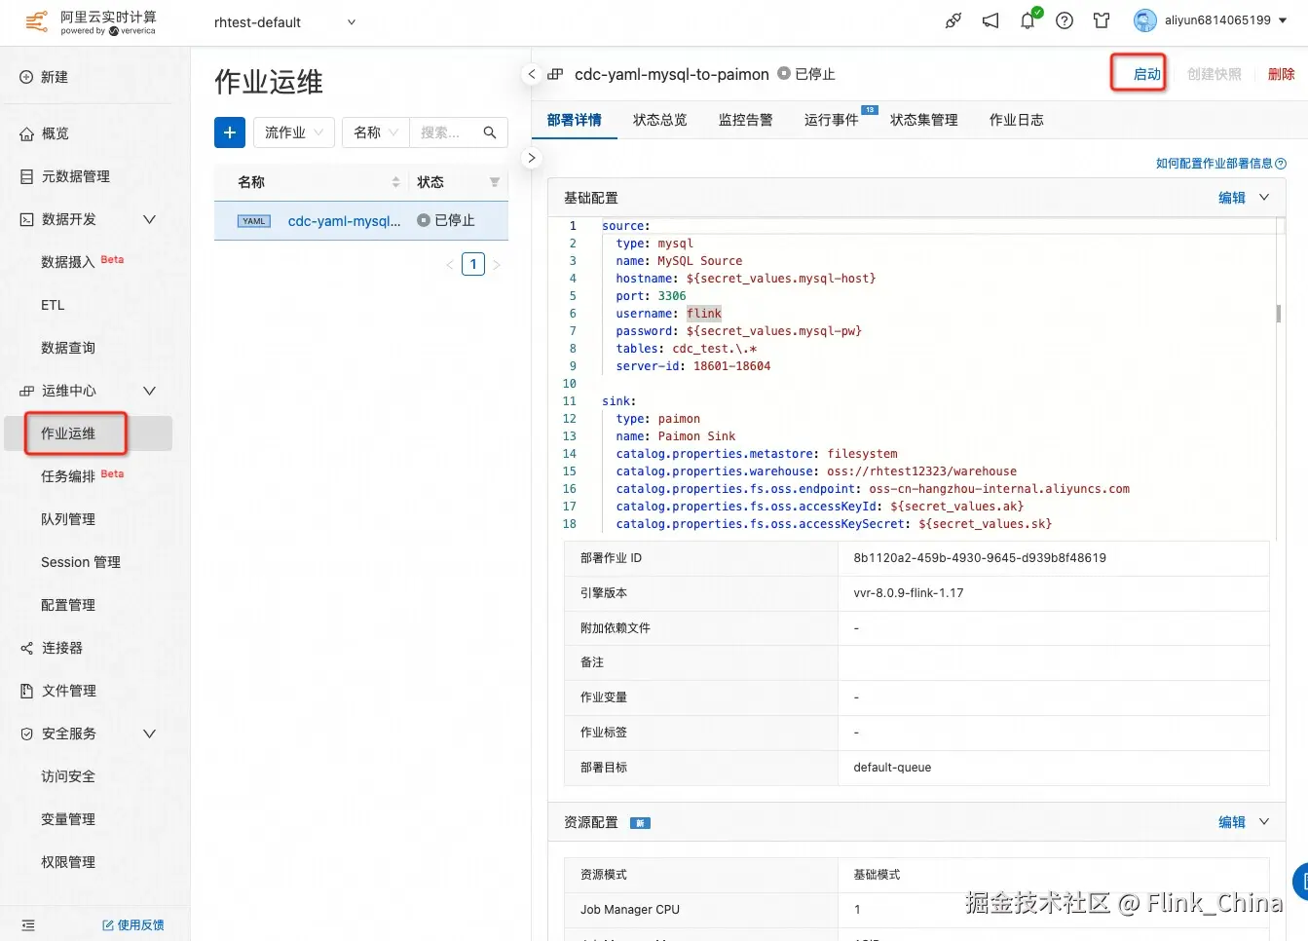The image size is (1308, 941).
Task: Click the YAML badge on the job row
Action: [254, 221]
